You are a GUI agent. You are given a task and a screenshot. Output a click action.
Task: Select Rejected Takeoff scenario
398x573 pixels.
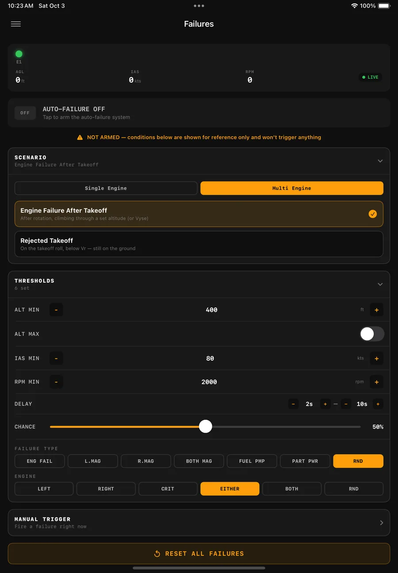(x=199, y=244)
